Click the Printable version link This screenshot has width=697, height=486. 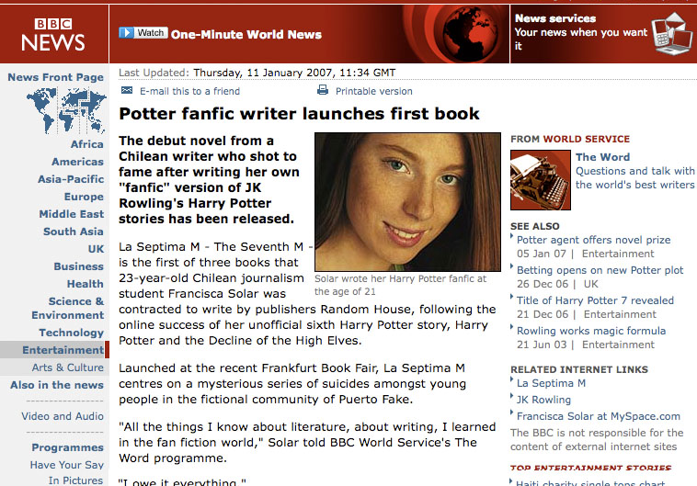[374, 91]
